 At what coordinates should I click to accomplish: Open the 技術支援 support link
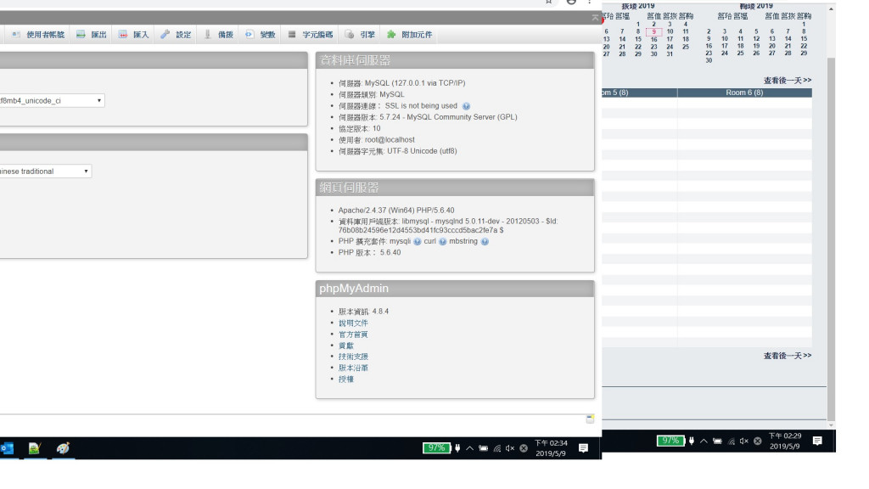353,357
